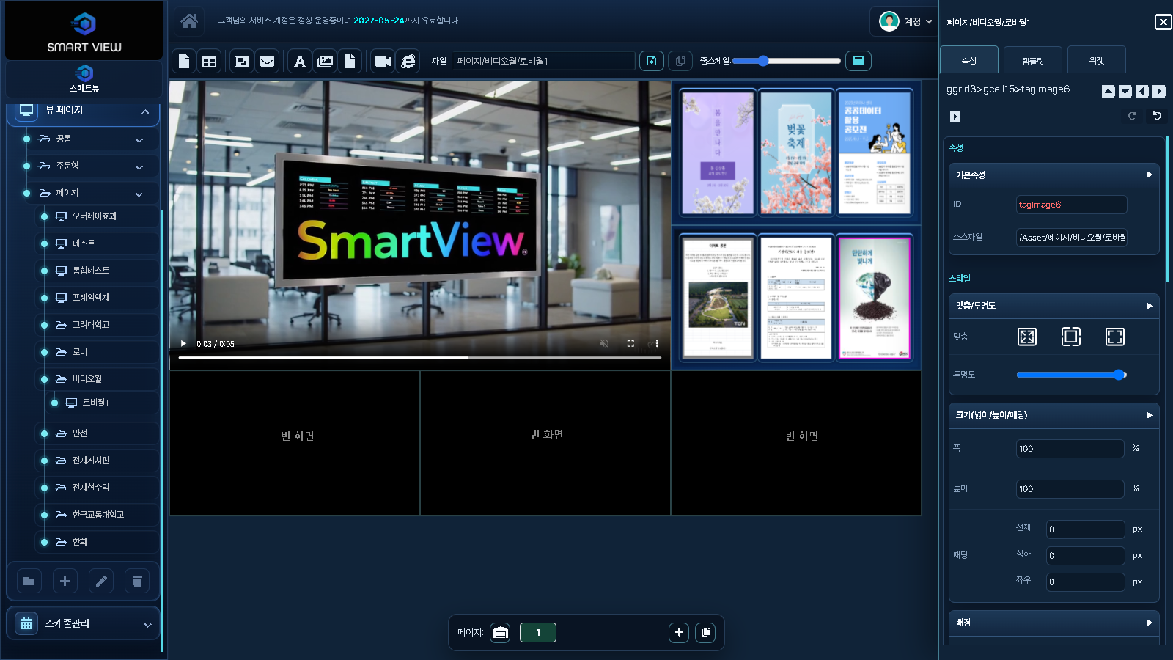
Task: Click the small play icon below the breadcrumb
Action: [955, 117]
